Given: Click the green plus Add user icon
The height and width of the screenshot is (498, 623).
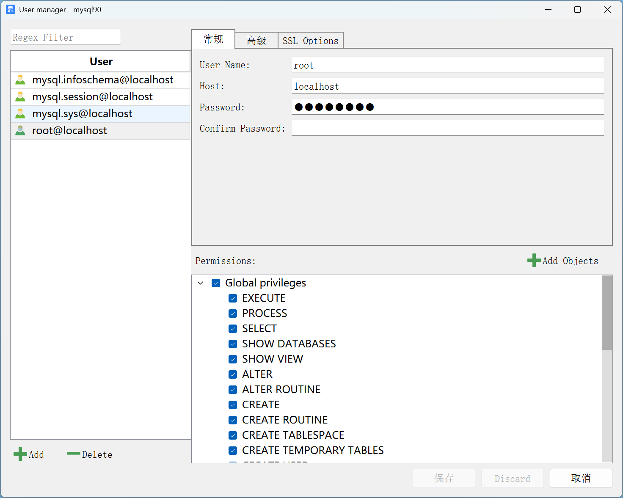Looking at the screenshot, I should point(20,454).
